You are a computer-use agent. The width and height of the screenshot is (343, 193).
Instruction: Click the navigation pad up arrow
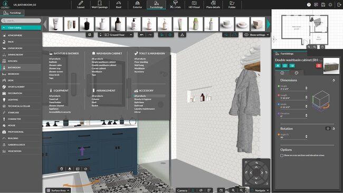[x=256, y=167]
